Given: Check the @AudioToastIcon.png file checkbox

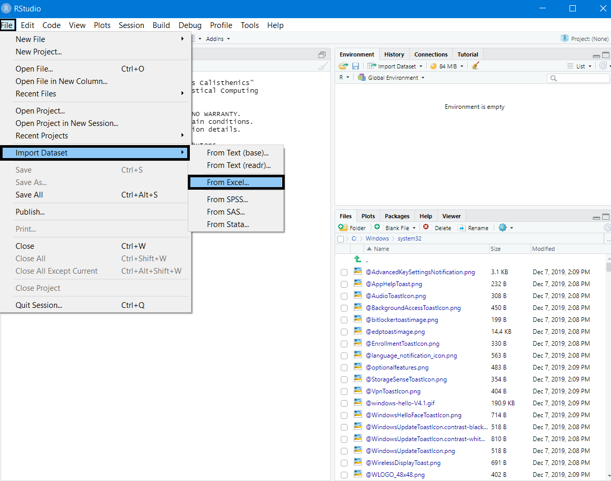Looking at the screenshot, I should pyautogui.click(x=344, y=296).
